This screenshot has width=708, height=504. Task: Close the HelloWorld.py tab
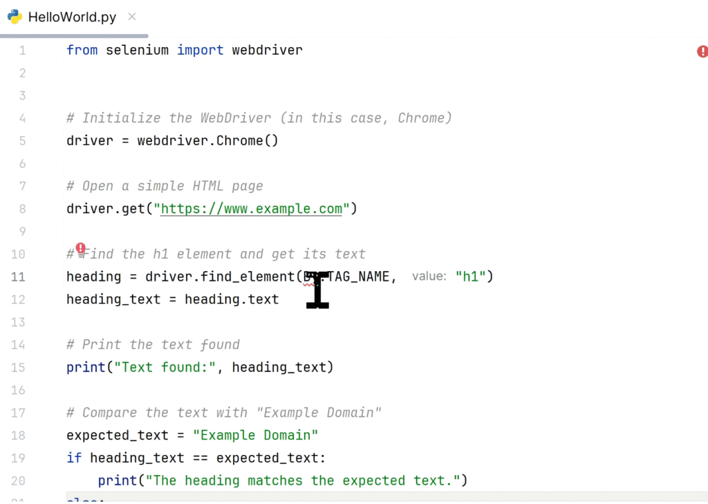pyautogui.click(x=132, y=17)
